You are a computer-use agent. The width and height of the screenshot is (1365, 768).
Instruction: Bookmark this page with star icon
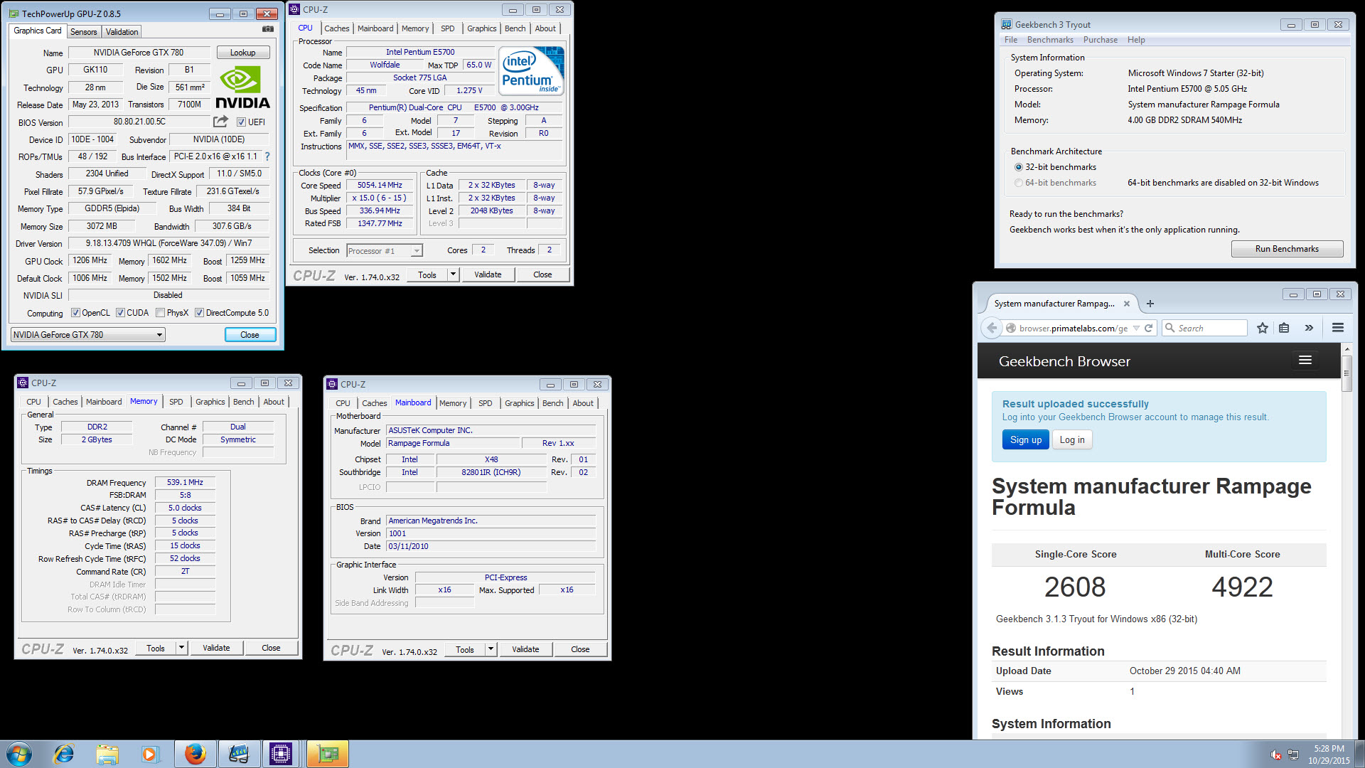click(1262, 328)
